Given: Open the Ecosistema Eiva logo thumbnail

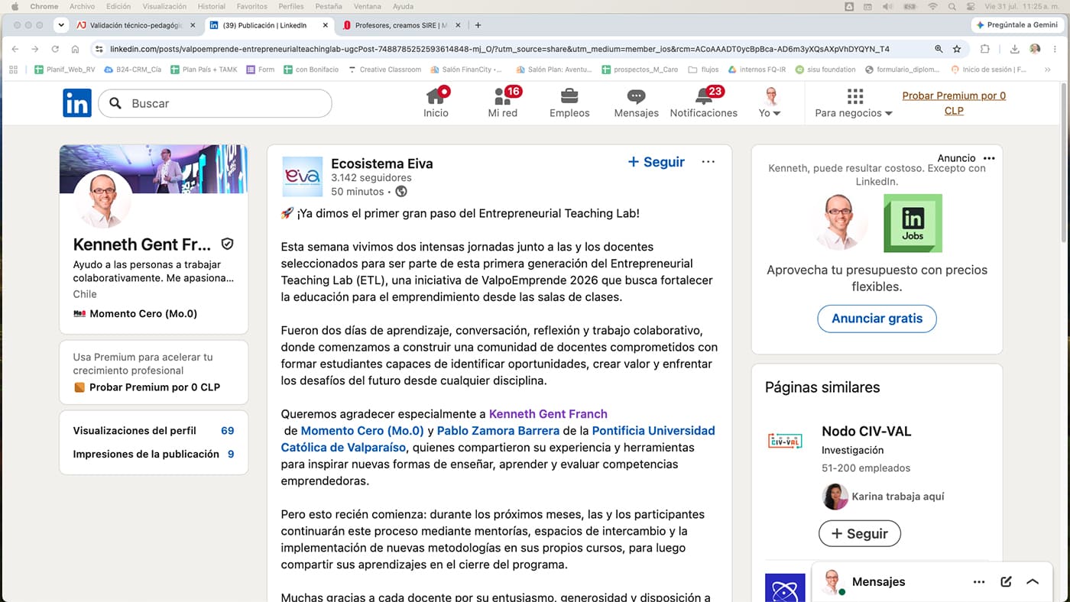Looking at the screenshot, I should coord(302,176).
